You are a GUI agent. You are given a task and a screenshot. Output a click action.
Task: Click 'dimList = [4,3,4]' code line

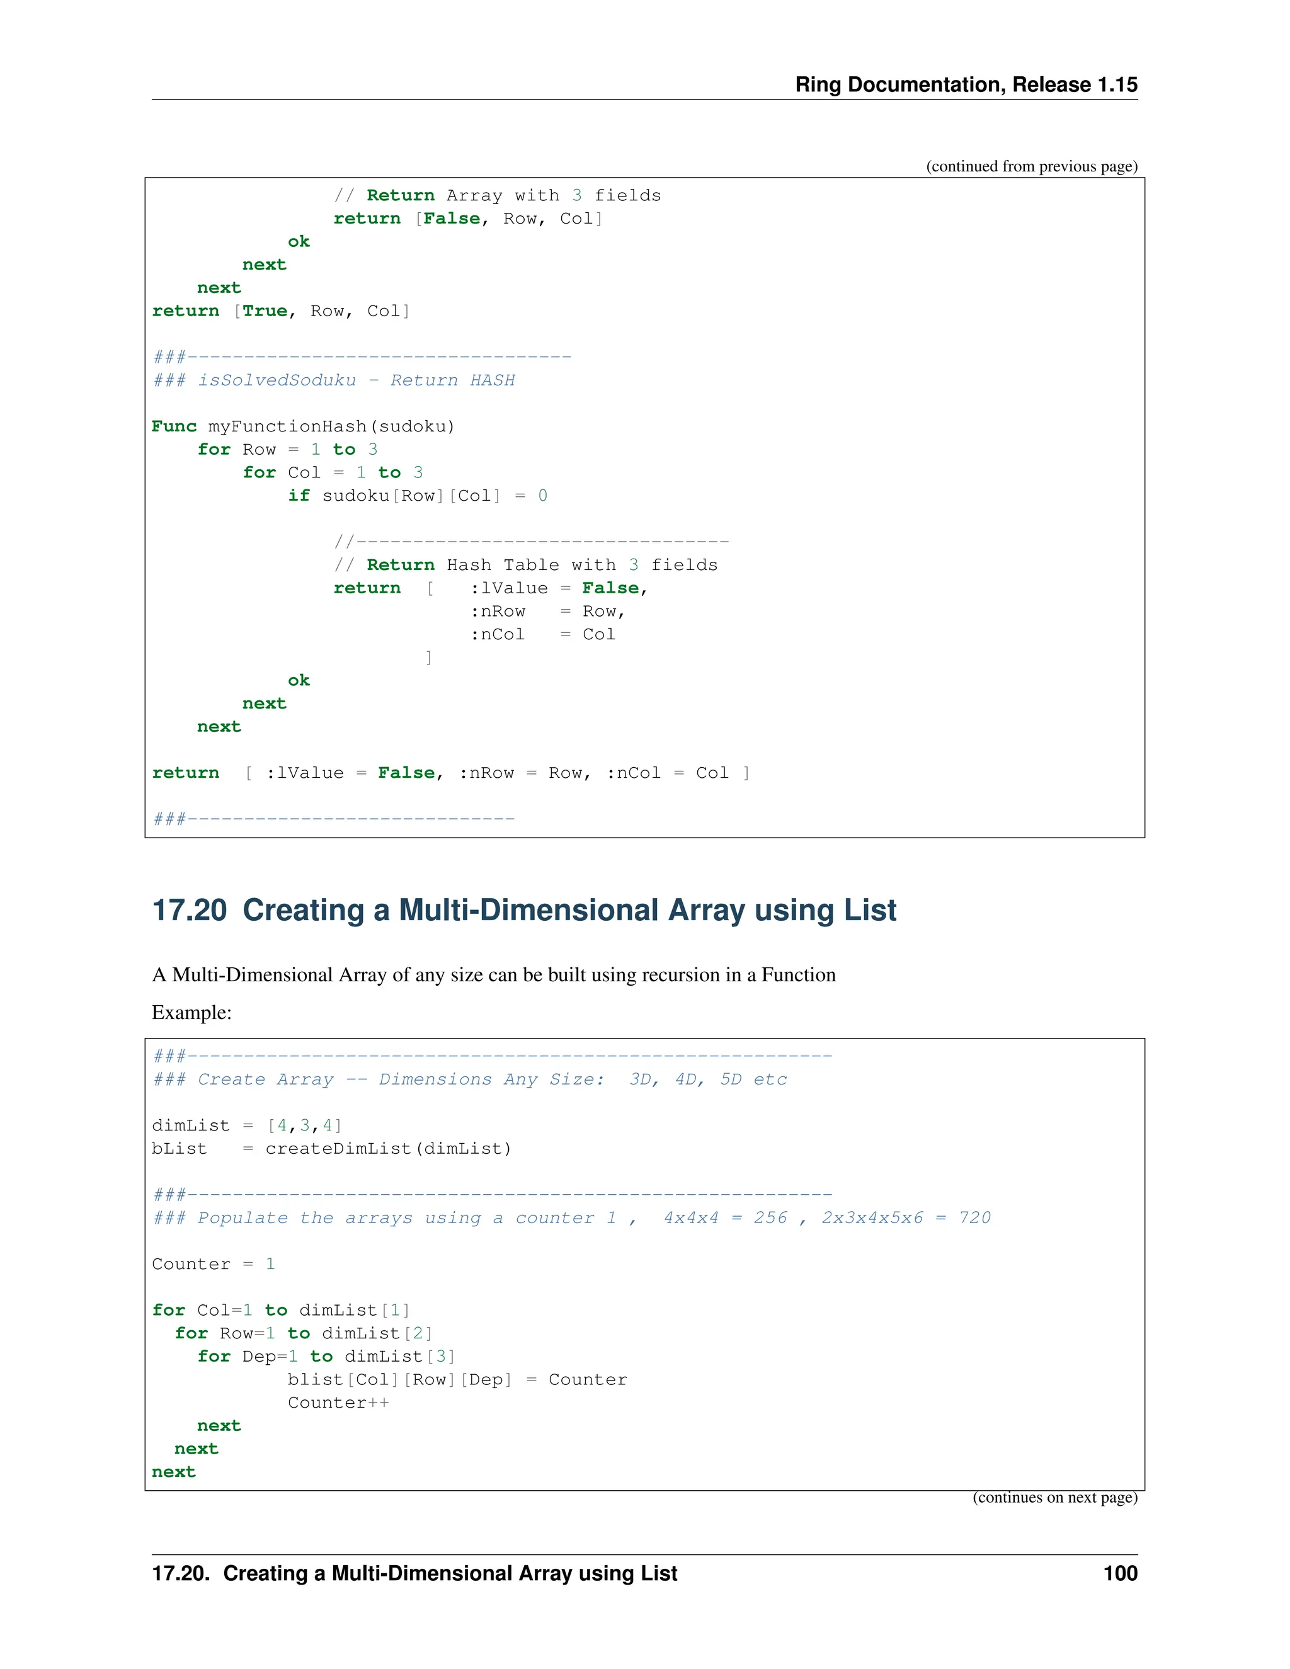(x=246, y=1125)
